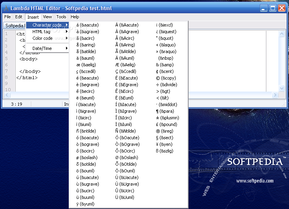The image size is (289, 209).
Task: Insert the Õ (&Otilde) character
Action: pos(126,164)
